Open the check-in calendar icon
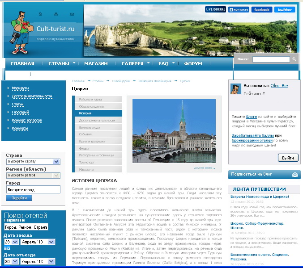303x268 pixels. click(7, 248)
